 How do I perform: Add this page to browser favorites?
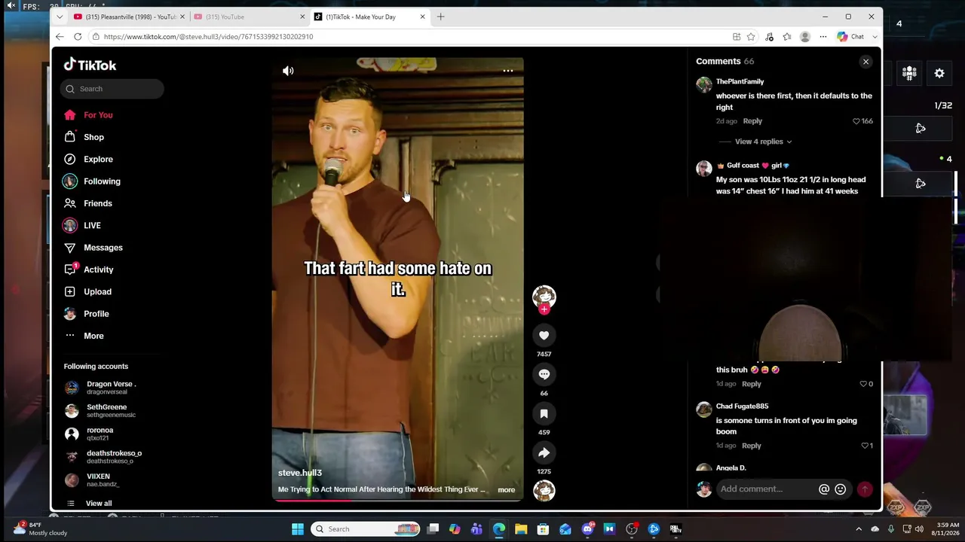click(x=751, y=36)
